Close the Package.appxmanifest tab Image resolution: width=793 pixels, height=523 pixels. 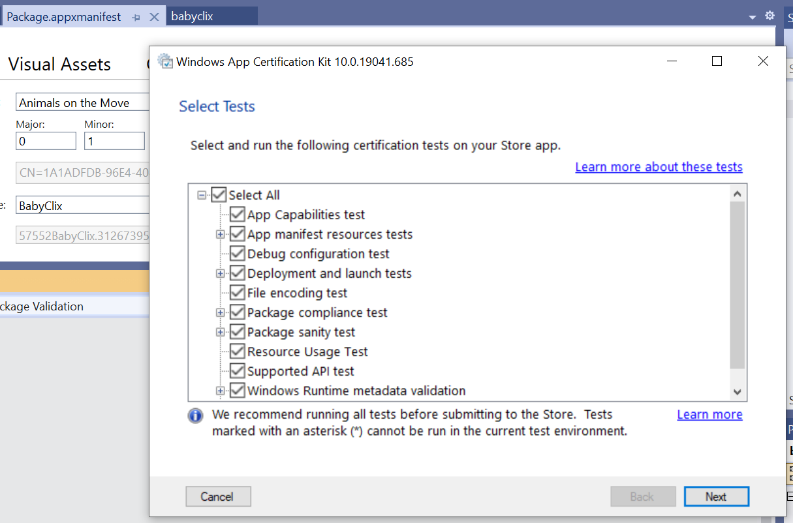point(155,16)
